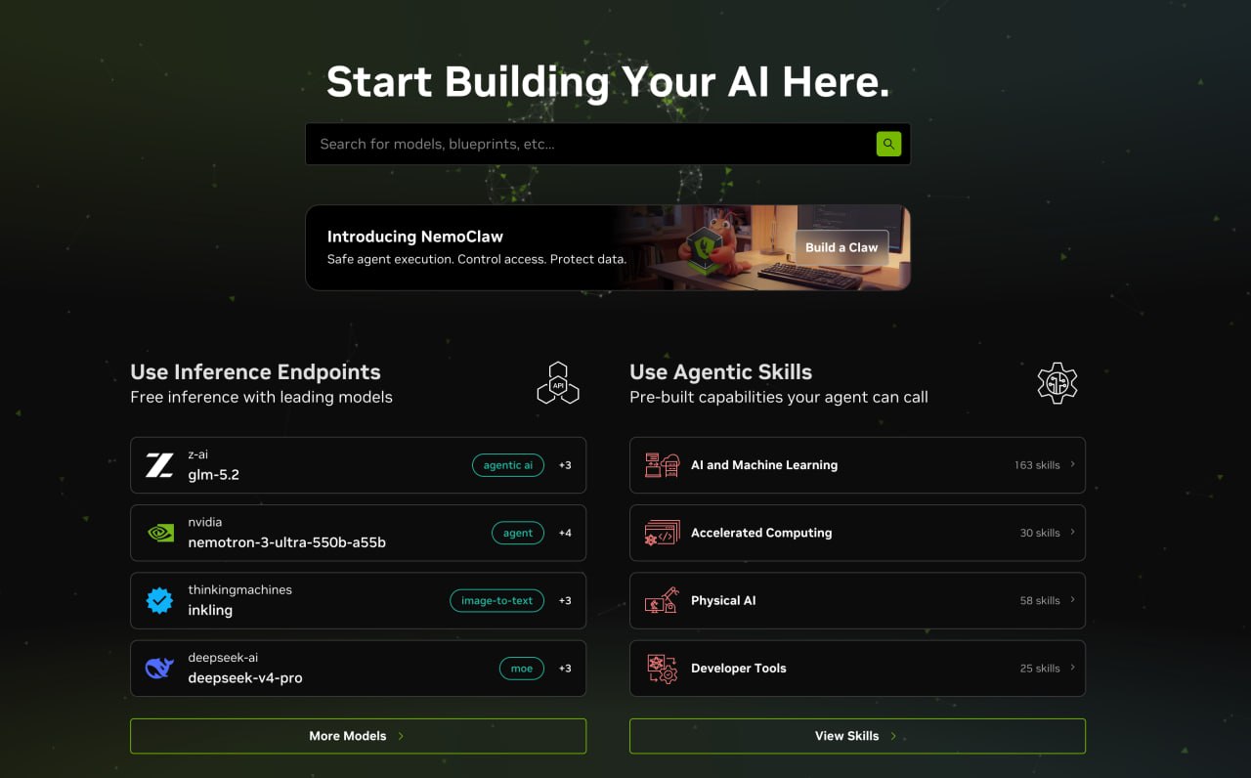Click the deepseek whale logo icon

coord(159,668)
